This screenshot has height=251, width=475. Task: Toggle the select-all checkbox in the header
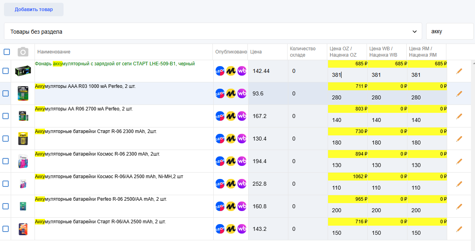[7, 52]
